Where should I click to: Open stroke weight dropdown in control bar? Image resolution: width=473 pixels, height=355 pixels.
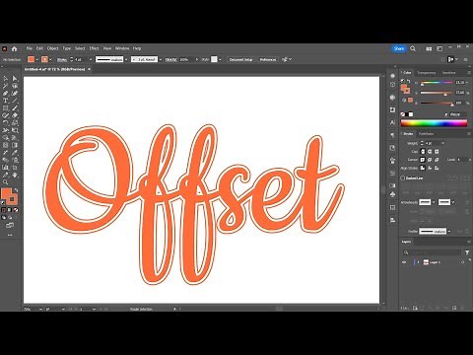(x=91, y=59)
